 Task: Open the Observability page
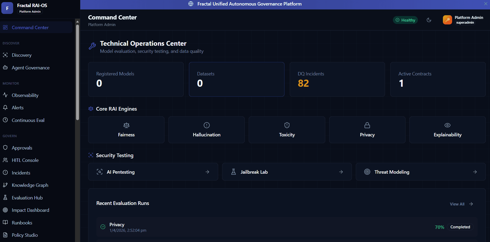[36, 95]
